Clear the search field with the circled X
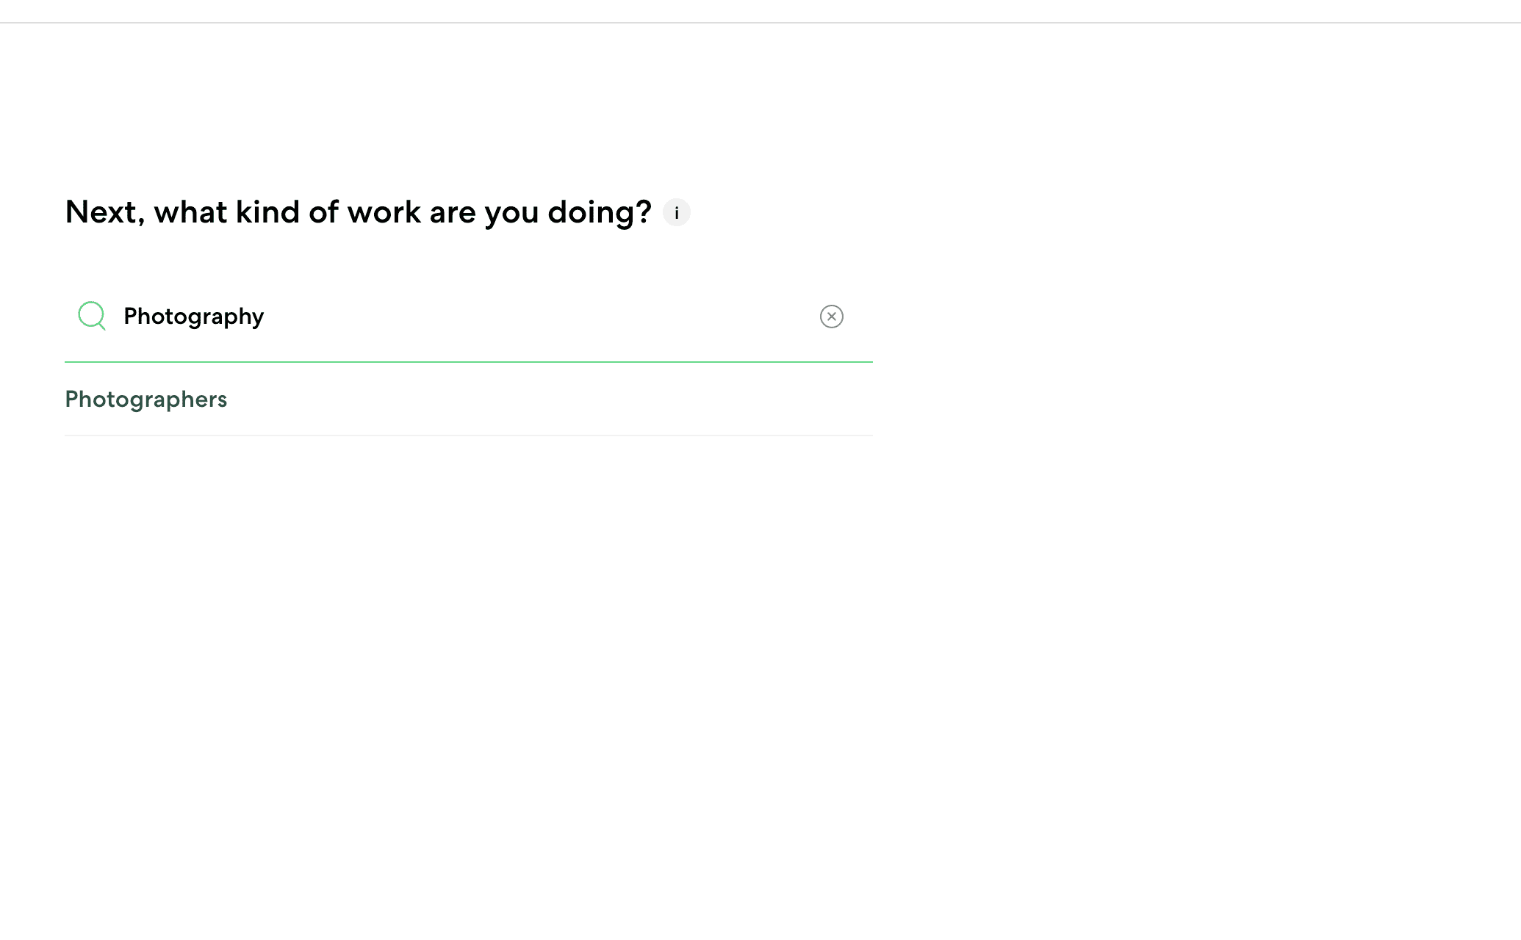 click(831, 317)
